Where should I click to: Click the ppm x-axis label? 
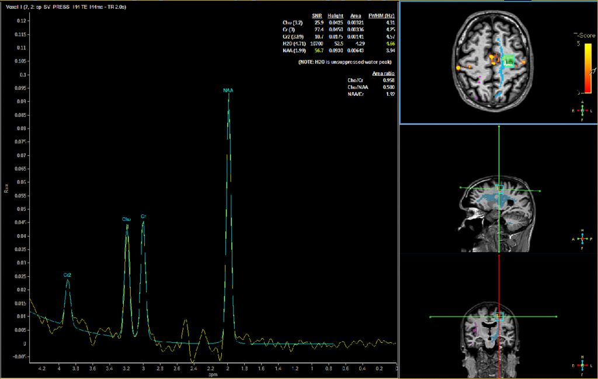coord(213,374)
